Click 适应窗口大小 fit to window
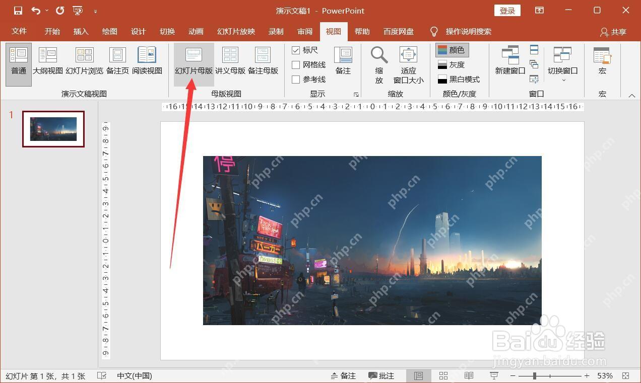 pos(408,64)
